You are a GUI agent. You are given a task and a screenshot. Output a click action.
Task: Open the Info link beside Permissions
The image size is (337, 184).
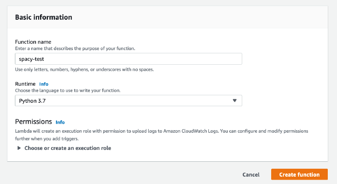[60, 122]
